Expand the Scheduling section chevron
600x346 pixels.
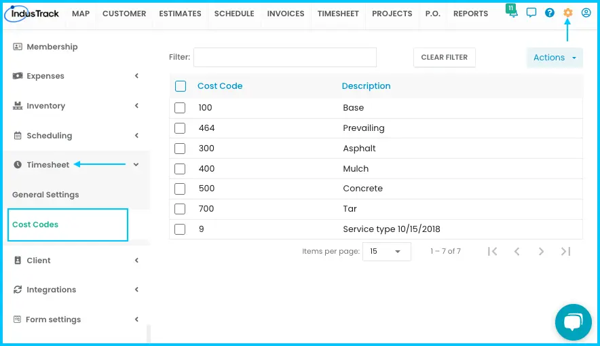pos(136,135)
